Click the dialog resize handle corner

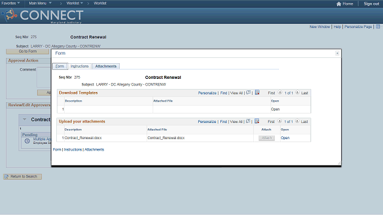(x=339, y=163)
